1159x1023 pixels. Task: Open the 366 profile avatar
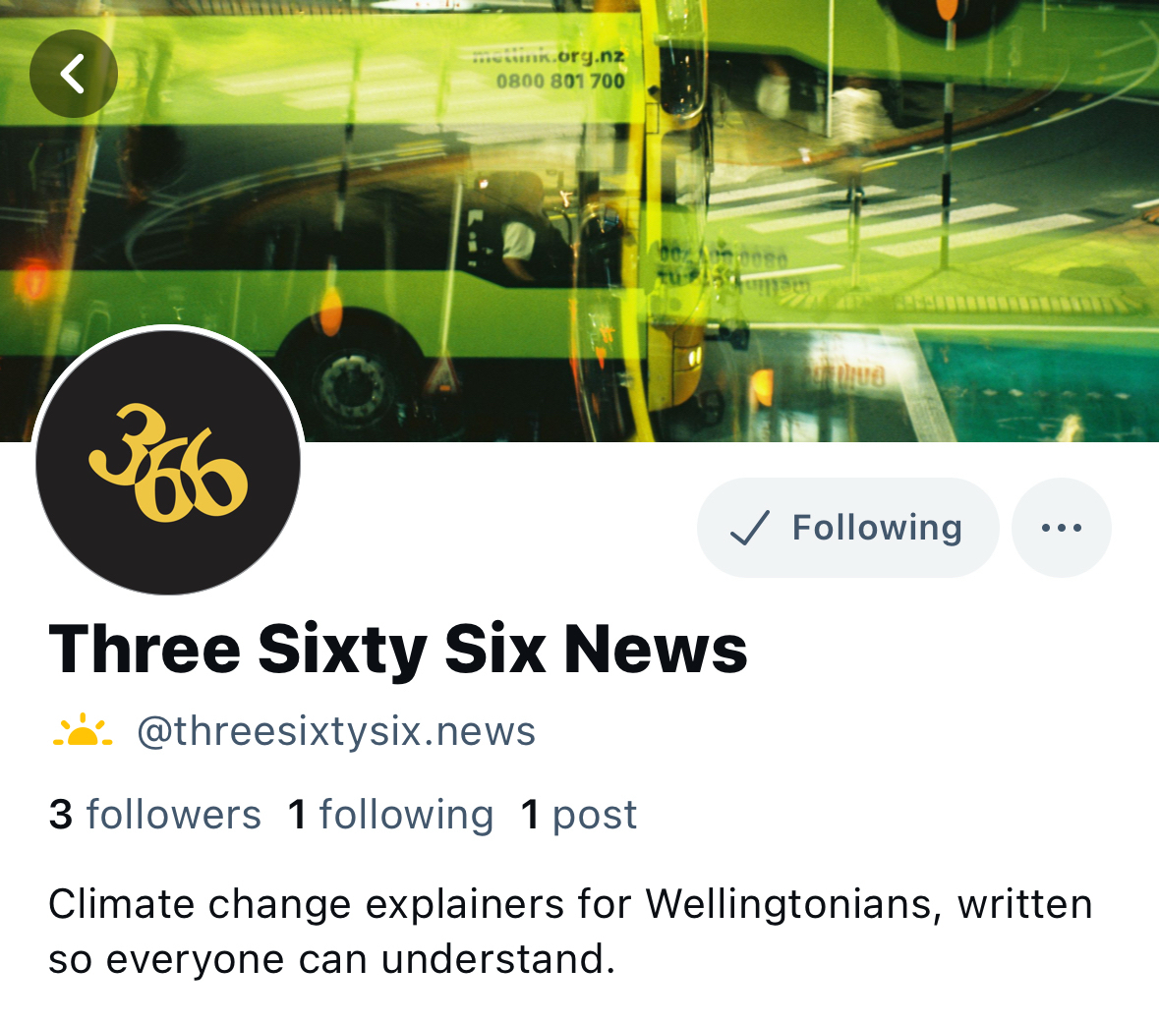(x=168, y=462)
